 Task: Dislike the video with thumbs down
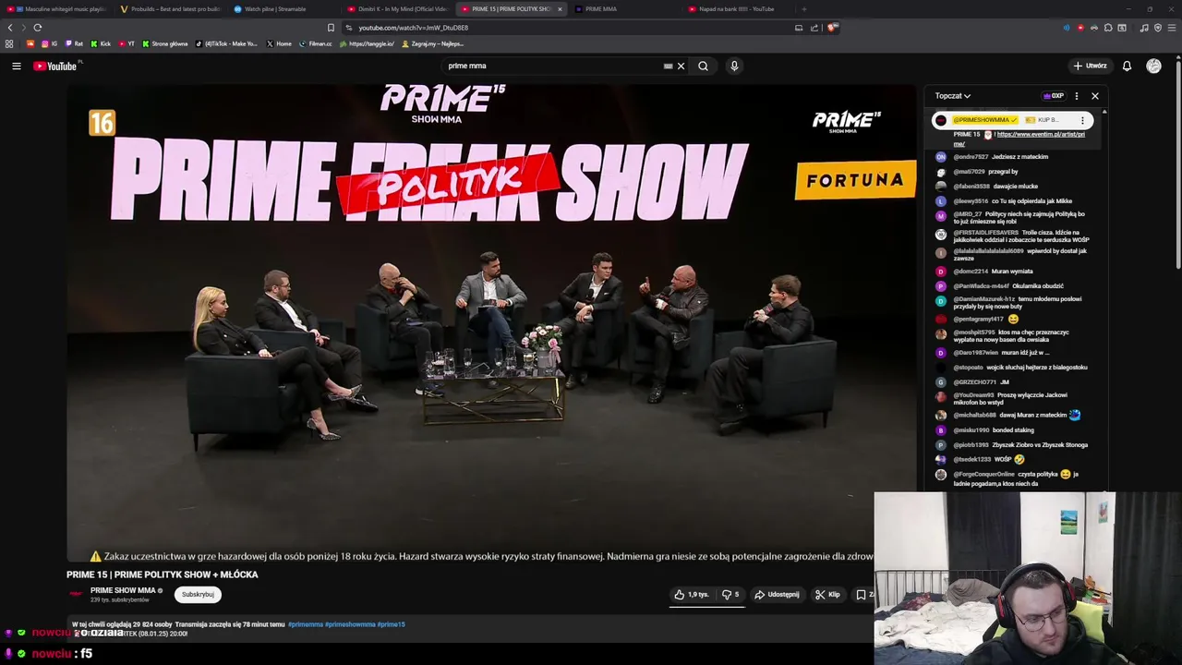point(730,595)
